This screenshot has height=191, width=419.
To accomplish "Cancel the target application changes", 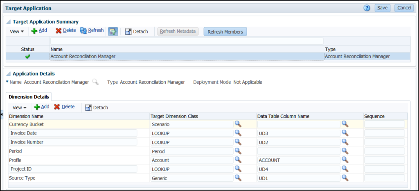I will pyautogui.click(x=404, y=8).
